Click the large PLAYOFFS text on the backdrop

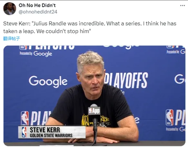pos(126,80)
